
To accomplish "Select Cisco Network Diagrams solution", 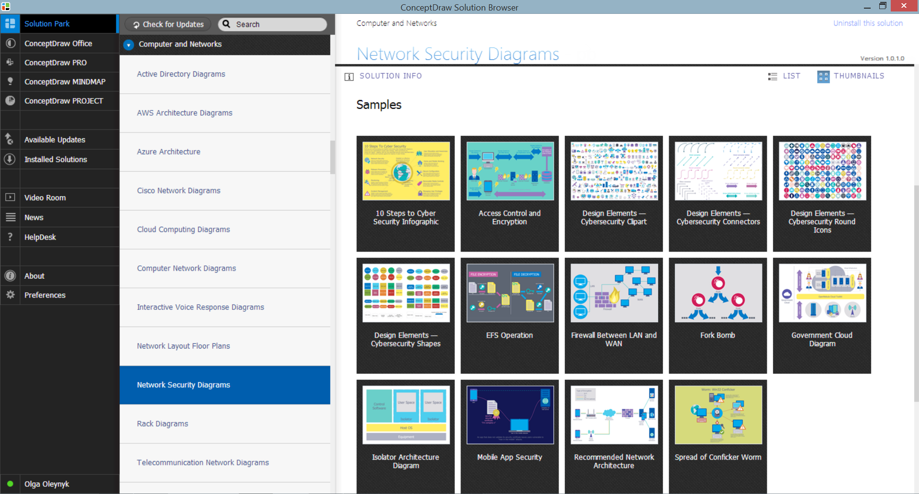I will pyautogui.click(x=225, y=190).
